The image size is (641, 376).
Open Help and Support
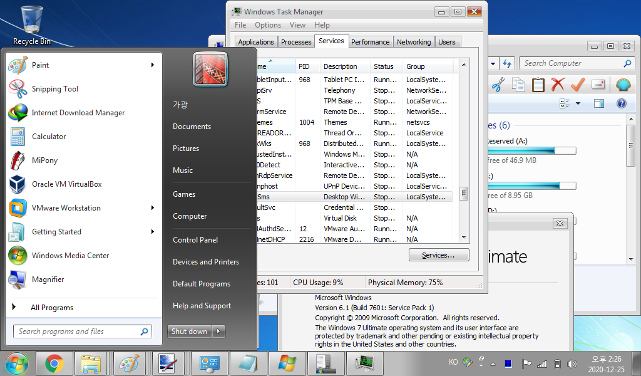click(x=202, y=306)
